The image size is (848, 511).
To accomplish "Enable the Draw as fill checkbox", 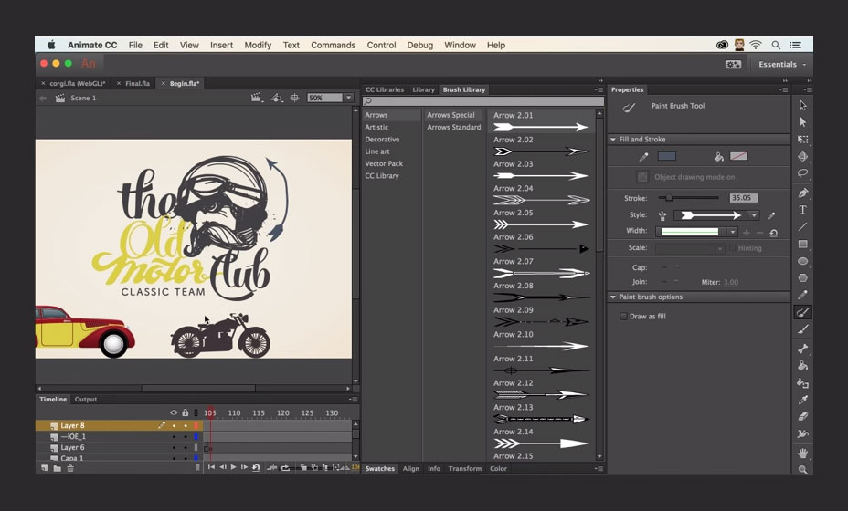I will pos(623,317).
